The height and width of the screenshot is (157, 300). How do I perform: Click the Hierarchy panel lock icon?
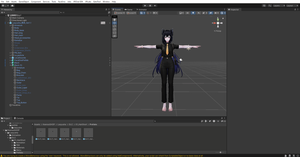106,9
